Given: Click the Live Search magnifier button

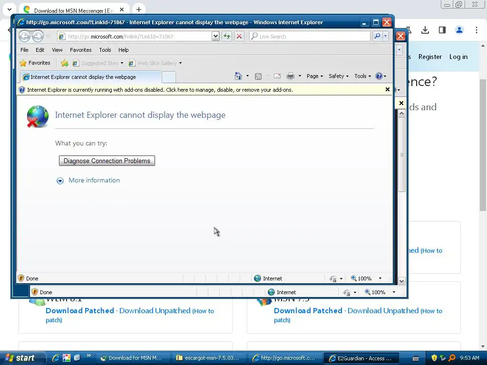Looking at the screenshot, I should coord(377,36).
